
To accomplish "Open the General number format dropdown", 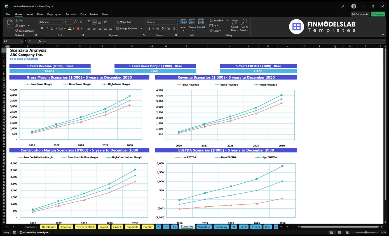I will pos(175,22).
